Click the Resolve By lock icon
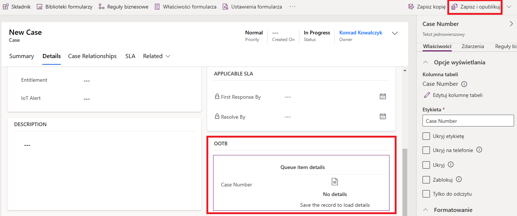 [x=217, y=117]
